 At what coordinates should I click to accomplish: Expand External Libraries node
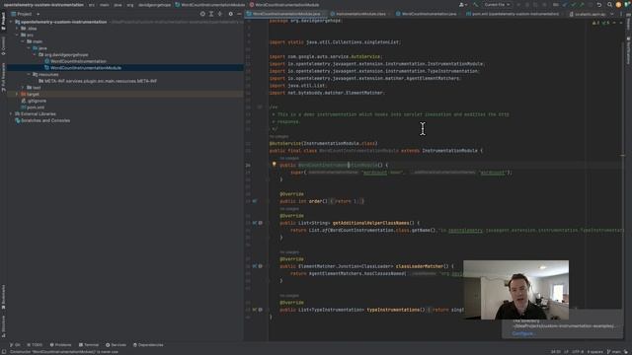[11, 114]
